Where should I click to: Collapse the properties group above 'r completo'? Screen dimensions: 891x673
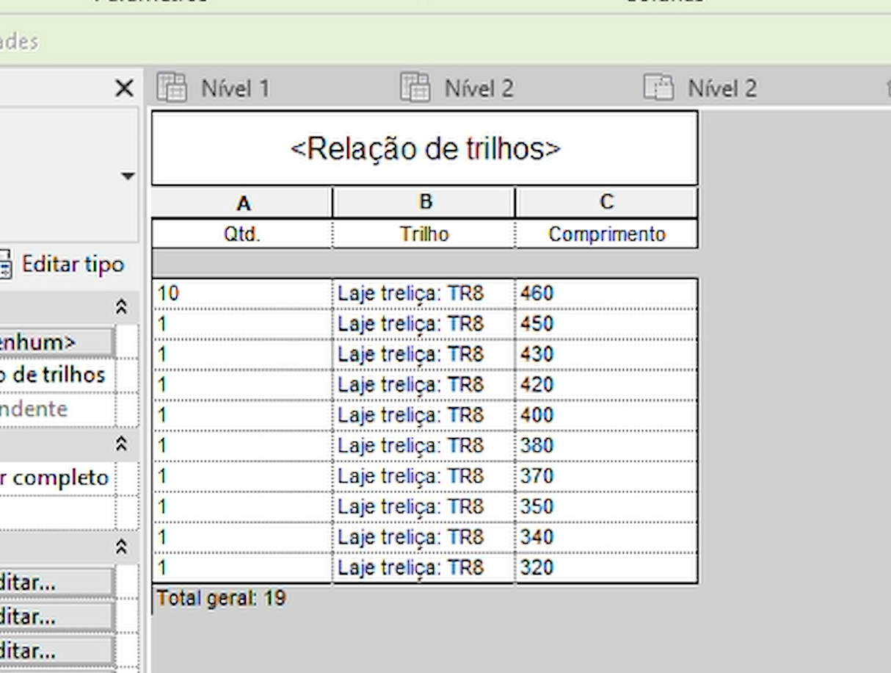122,444
